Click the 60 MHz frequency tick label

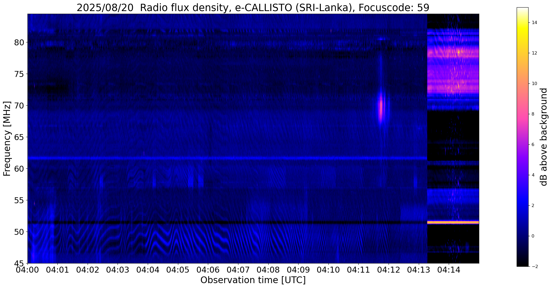[x=19, y=169]
